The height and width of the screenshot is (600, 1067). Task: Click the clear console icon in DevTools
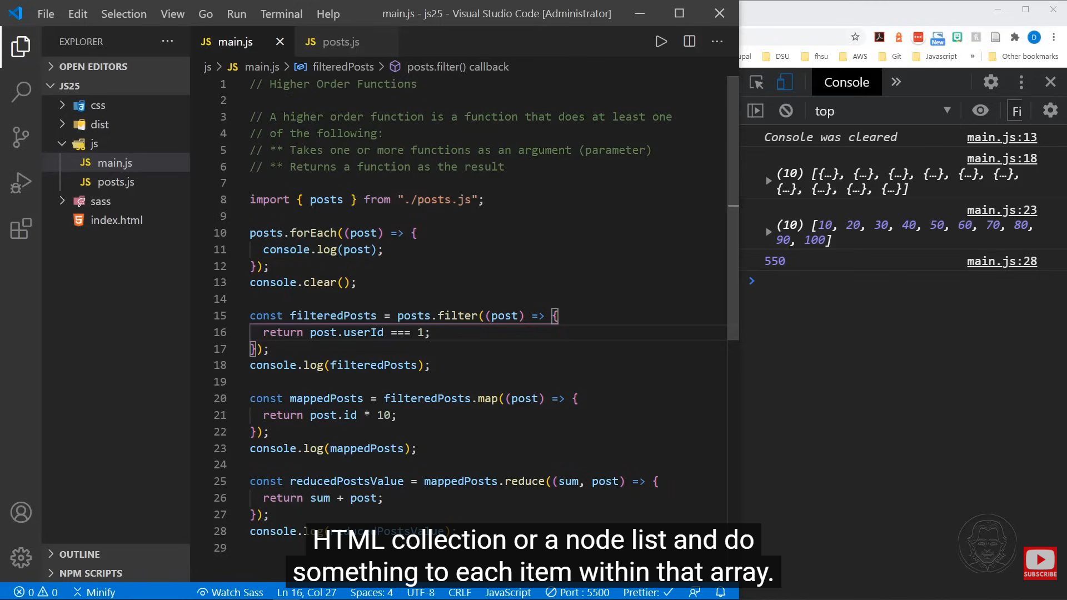point(786,111)
